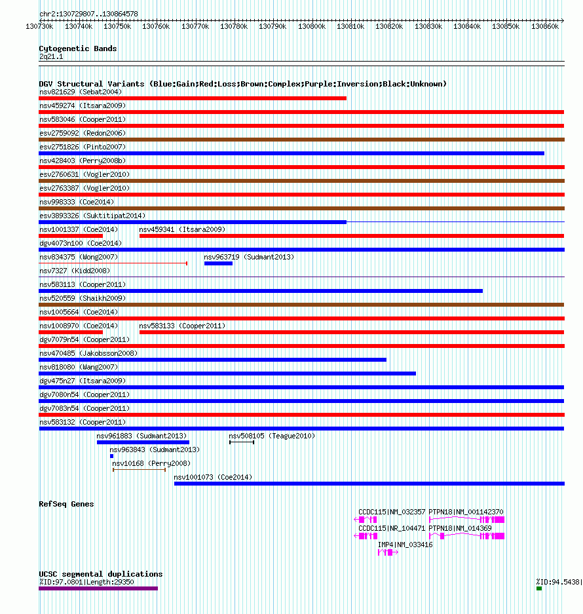Click the DGV Structural Variants track title
This screenshot has width=583, height=614.
point(243,84)
